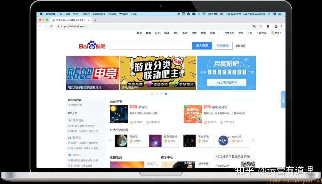Image resolution: width=322 pixels, height=184 pixels.
Task: Open the Window menu
Action: point(124,14)
